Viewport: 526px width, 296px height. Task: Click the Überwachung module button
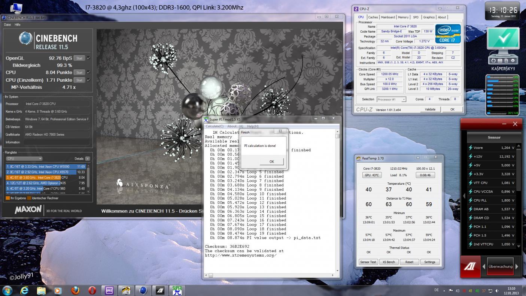pos(500,267)
